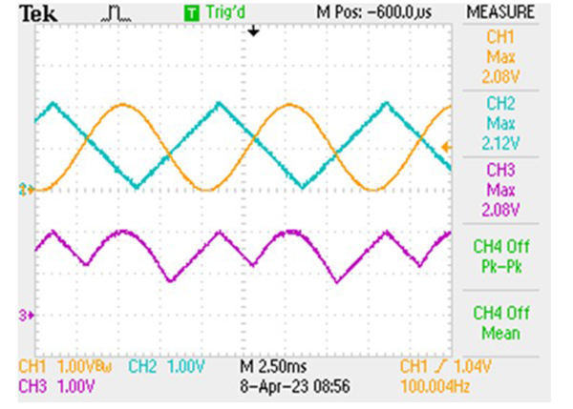Click the Tek logo
Image resolution: width=573 pixels, height=409 pixels.
point(38,14)
